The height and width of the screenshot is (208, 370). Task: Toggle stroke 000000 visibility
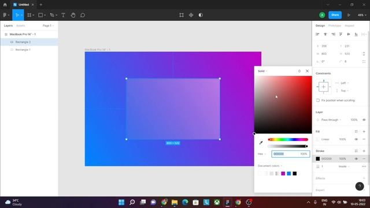coord(356,159)
